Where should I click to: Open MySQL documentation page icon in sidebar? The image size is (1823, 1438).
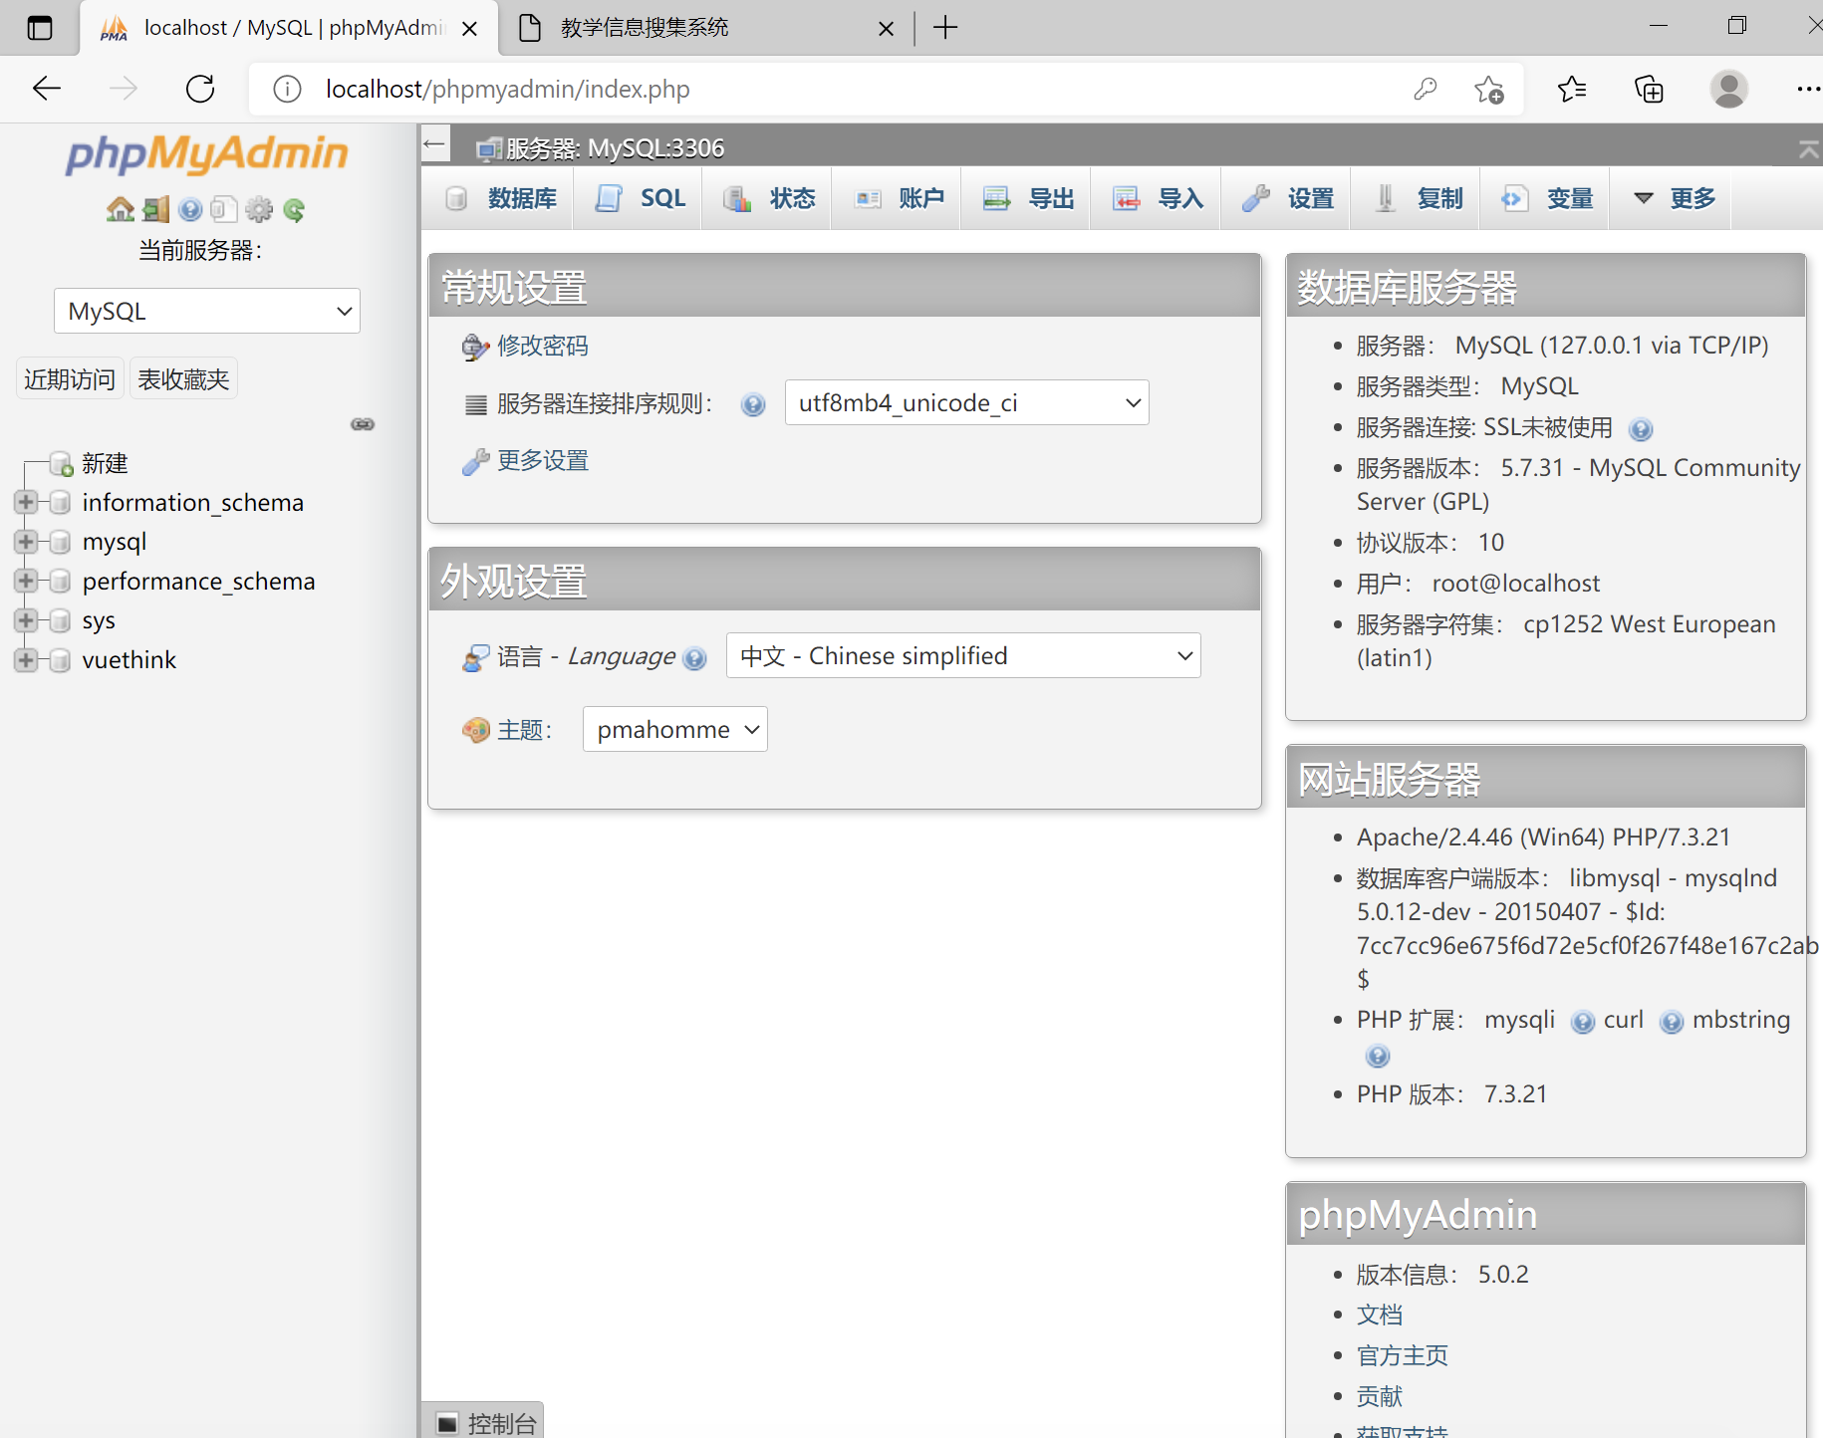pos(224,209)
